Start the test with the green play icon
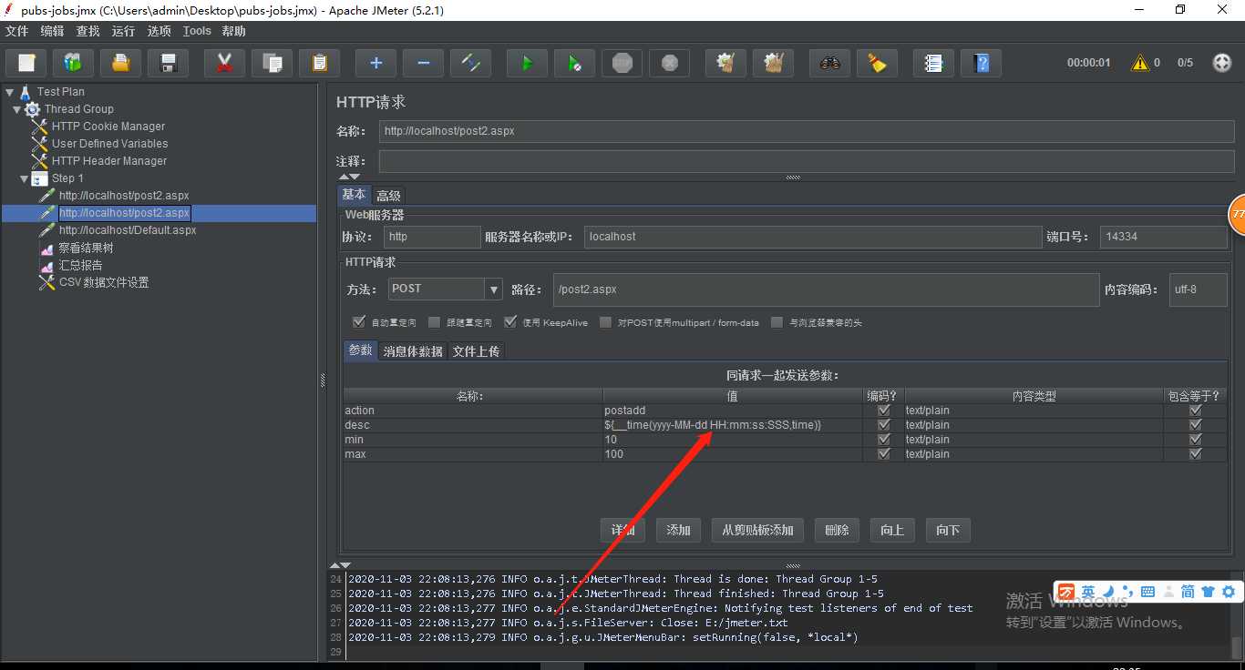Screen dimensions: 1245x670 (527, 63)
